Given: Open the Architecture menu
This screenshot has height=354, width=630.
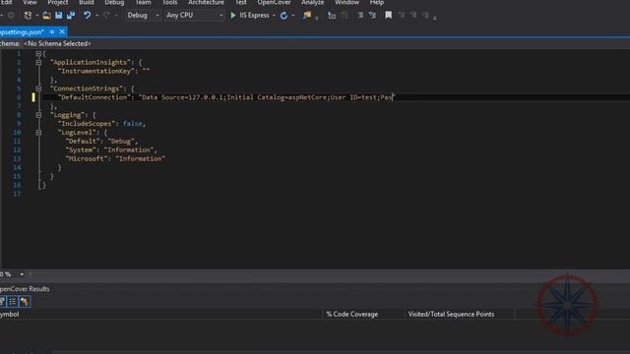Looking at the screenshot, I should tap(206, 2).
